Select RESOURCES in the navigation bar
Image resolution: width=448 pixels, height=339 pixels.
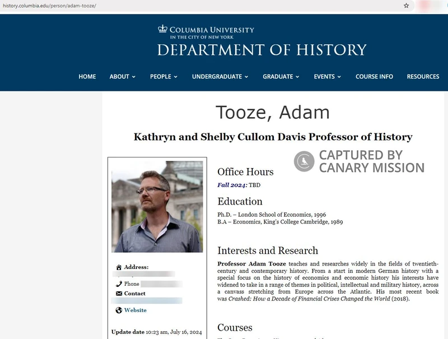423,76
